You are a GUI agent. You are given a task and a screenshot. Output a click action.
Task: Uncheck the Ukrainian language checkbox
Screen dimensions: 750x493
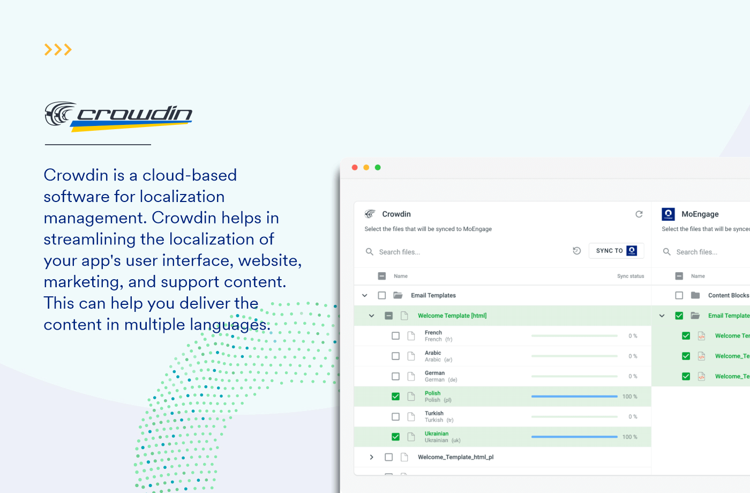[x=395, y=437]
